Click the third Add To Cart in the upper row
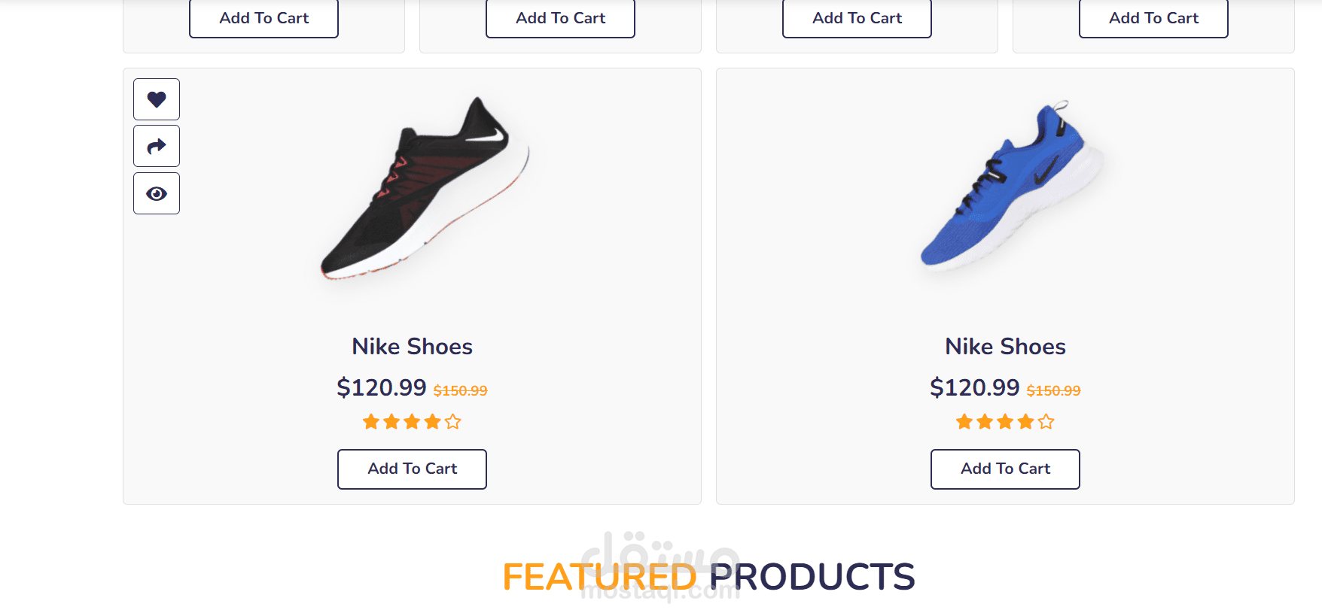This screenshot has height=616, width=1322. click(857, 18)
